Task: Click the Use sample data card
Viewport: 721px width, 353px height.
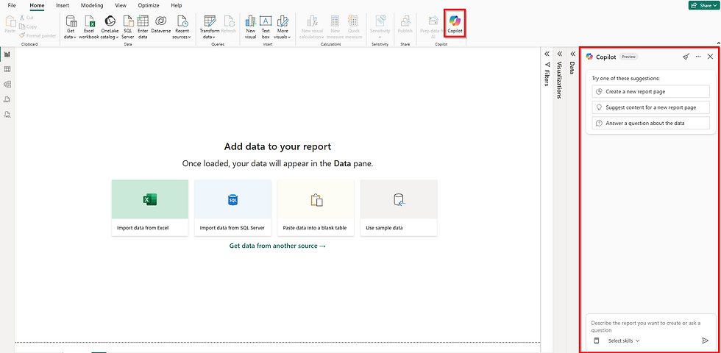Action: click(x=399, y=207)
